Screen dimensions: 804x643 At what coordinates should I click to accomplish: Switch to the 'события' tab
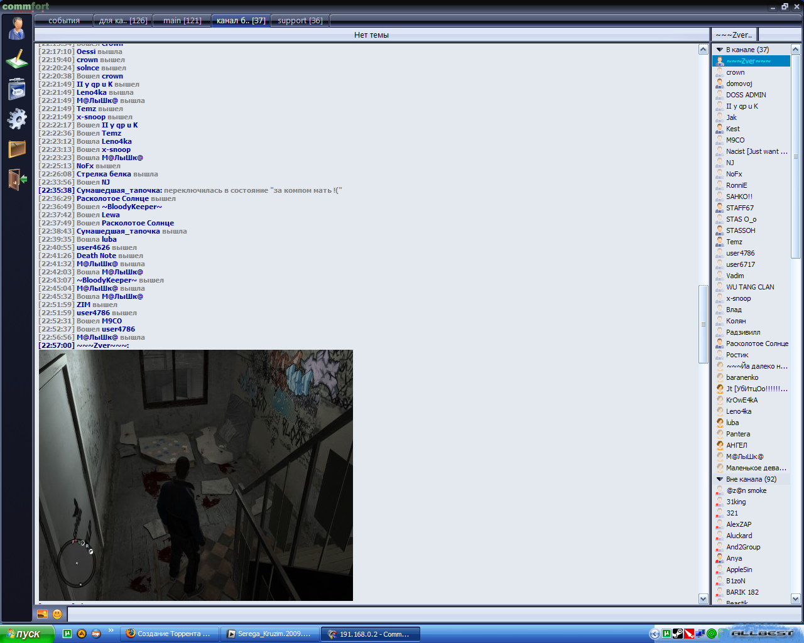(64, 21)
